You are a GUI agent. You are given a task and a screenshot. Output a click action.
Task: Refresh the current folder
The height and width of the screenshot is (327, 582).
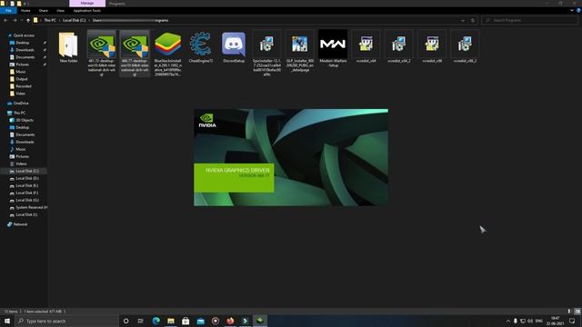pyautogui.click(x=473, y=20)
